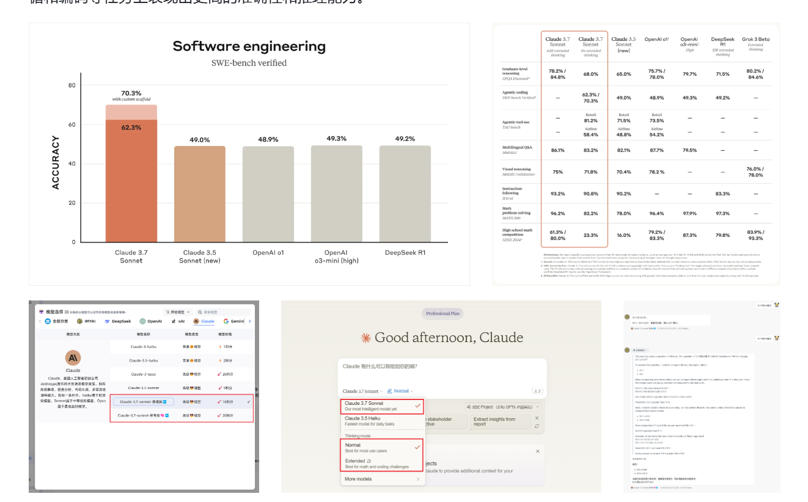
Task: Click the 70.3% label on the chart
Action: [131, 93]
